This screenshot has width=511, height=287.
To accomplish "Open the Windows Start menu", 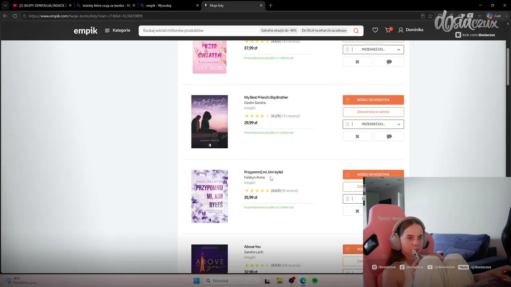I will click(x=196, y=281).
